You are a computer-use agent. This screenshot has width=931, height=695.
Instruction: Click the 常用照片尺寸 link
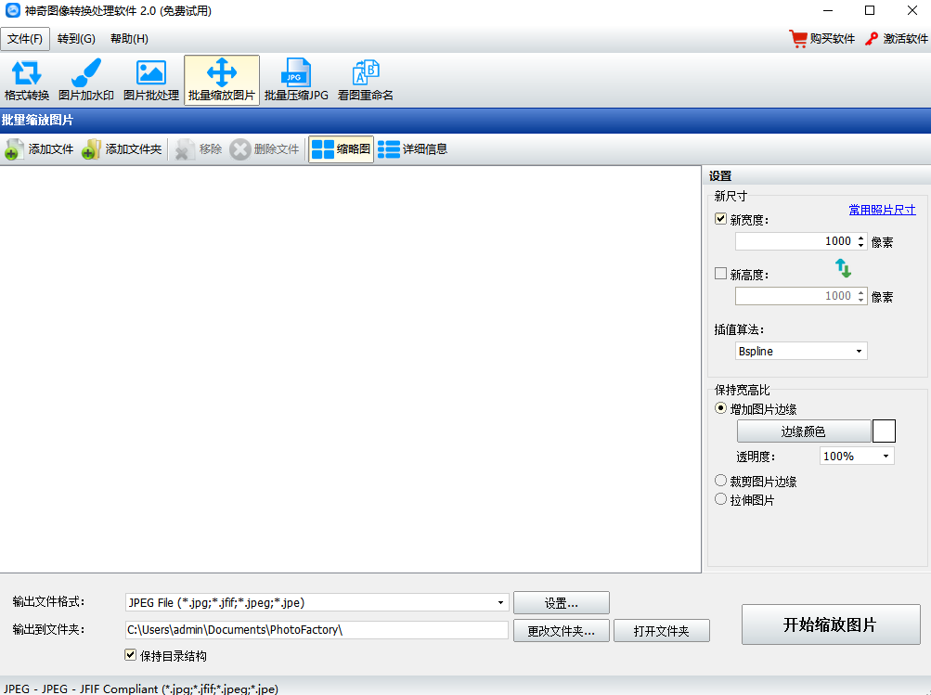[882, 210]
